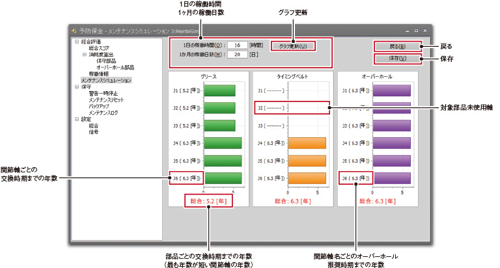Click the app icon in the title bar
The width and height of the screenshot is (500, 268).
point(74,30)
